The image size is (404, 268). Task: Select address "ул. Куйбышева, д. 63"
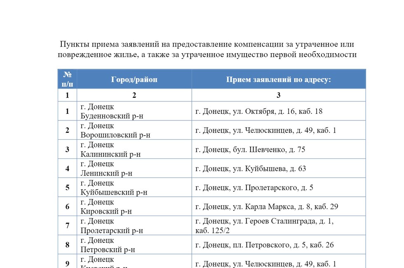pyautogui.click(x=251, y=169)
